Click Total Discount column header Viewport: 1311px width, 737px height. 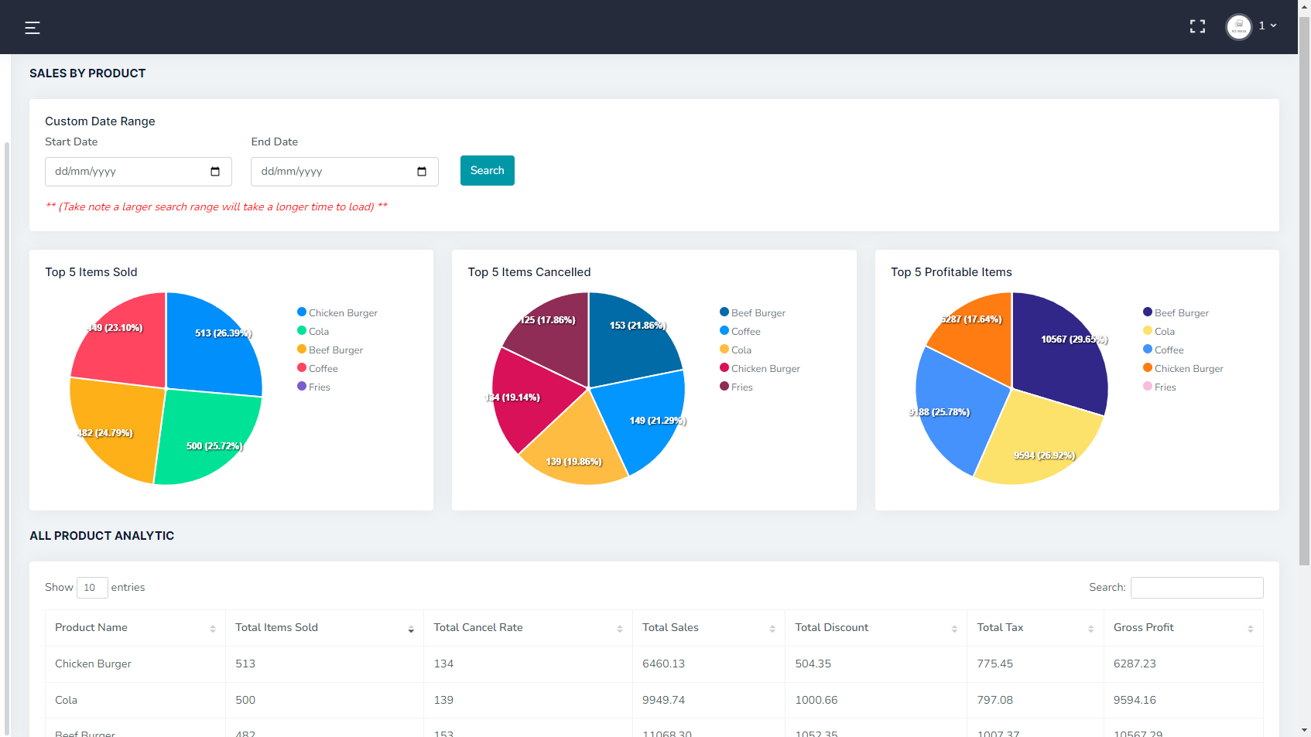pos(832,628)
